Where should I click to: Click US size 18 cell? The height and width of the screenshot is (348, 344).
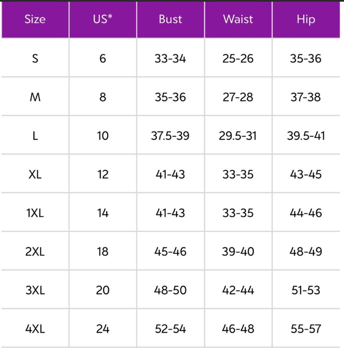103,251
